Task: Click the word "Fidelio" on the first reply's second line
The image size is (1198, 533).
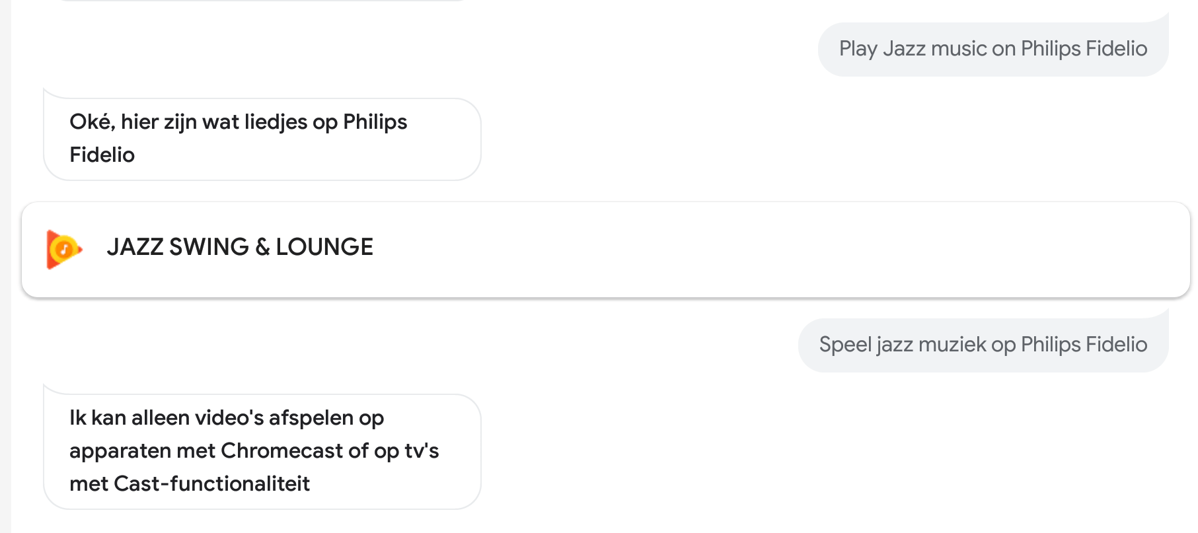Action: 102,155
